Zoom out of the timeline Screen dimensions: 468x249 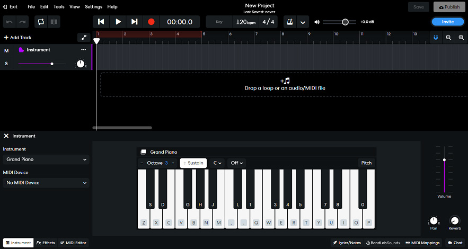448,38
